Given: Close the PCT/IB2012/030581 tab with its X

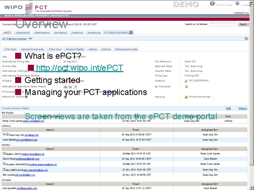Looking at the screenshot, I should [131, 32].
